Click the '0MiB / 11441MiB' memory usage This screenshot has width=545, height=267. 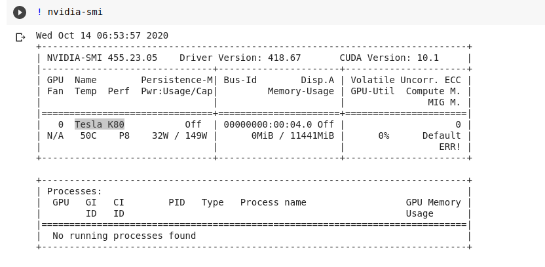pos(293,135)
